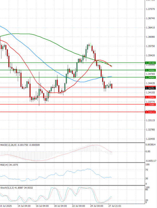Click the 1.34900 green level label

click(x=150, y=70)
